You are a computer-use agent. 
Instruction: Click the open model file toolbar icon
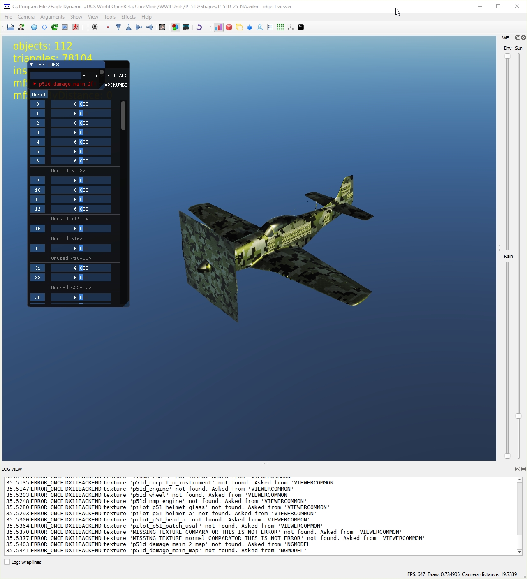tap(11, 27)
